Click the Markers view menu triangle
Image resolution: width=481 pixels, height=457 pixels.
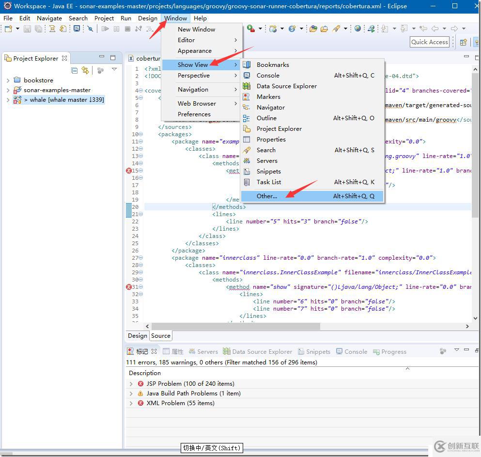pyautogui.click(x=456, y=350)
